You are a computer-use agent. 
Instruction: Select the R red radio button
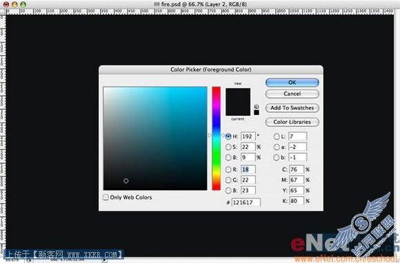(228, 169)
